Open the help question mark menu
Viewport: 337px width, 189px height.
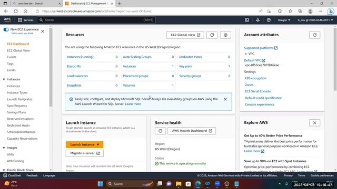click(269, 20)
